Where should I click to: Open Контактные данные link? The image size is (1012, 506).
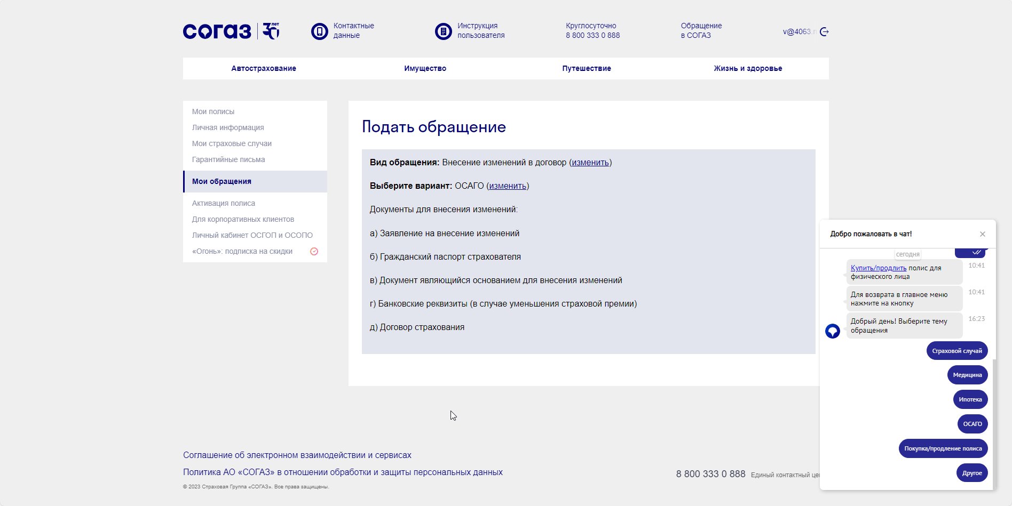[x=353, y=30]
